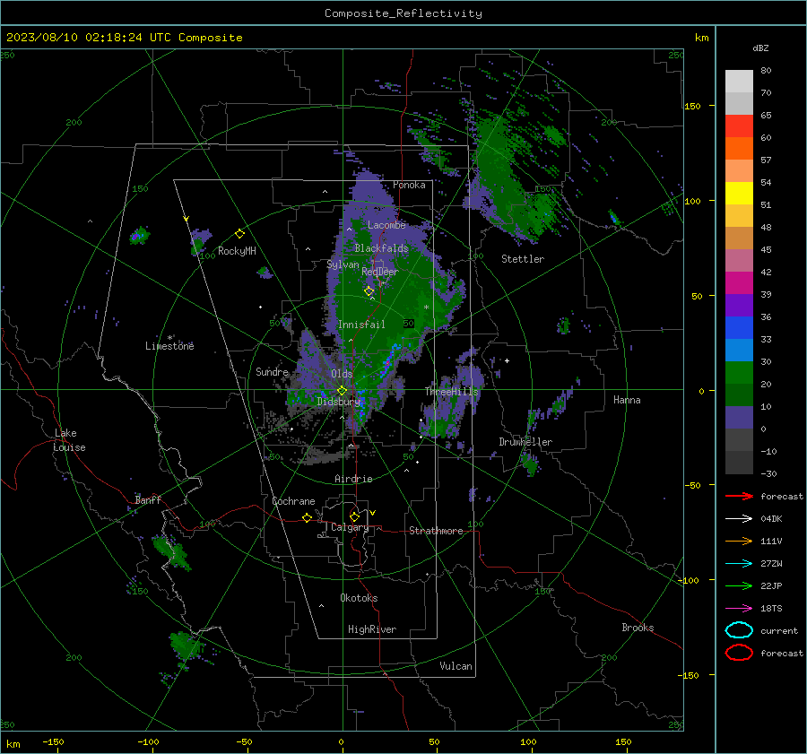Click the Okotoks town label

(359, 598)
